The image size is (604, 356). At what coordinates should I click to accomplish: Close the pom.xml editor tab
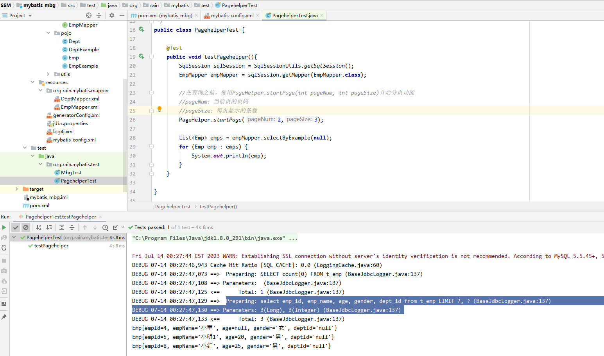196,16
